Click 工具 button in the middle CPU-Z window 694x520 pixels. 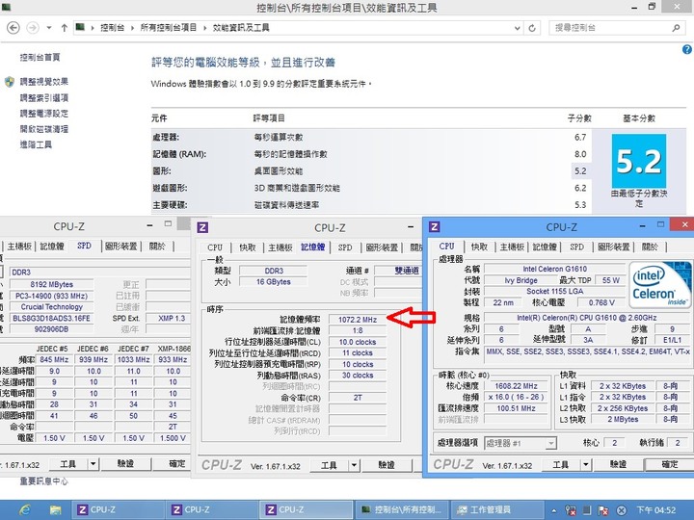pos(329,466)
